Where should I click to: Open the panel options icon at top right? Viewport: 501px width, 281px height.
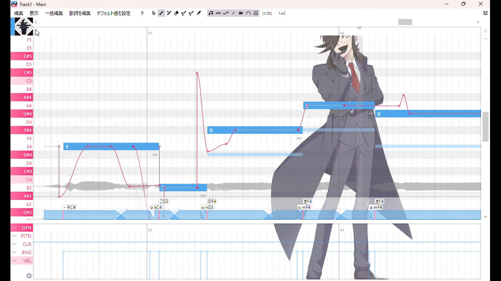click(485, 13)
